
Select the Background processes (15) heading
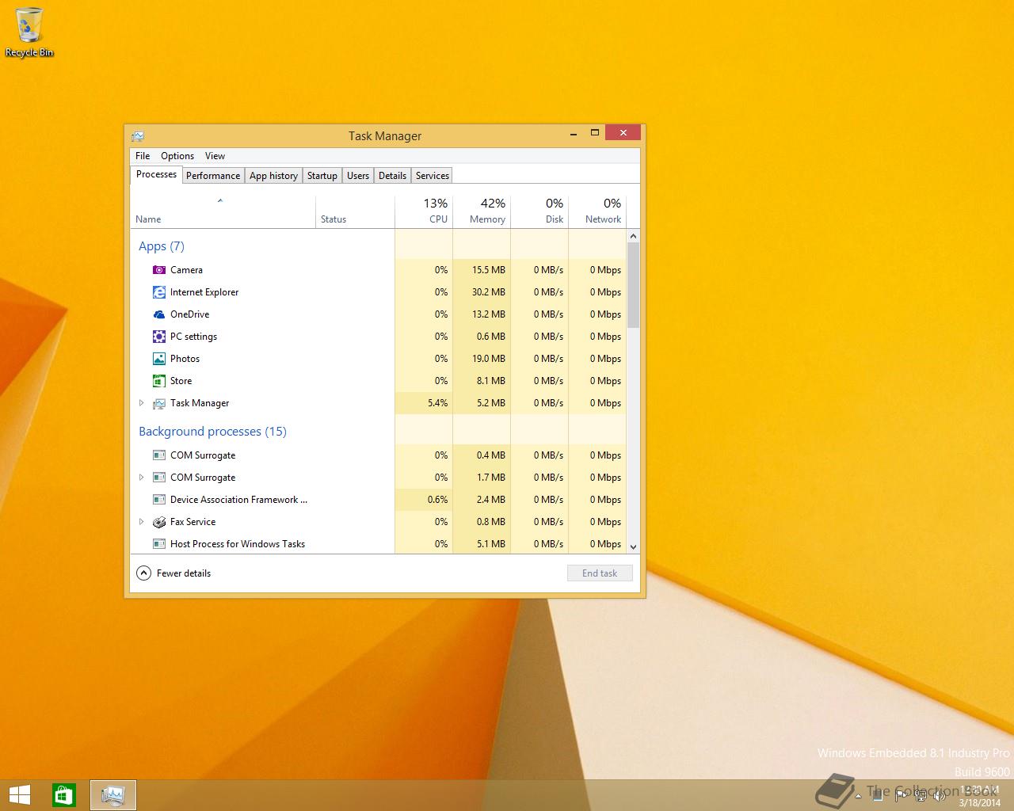coord(212,432)
